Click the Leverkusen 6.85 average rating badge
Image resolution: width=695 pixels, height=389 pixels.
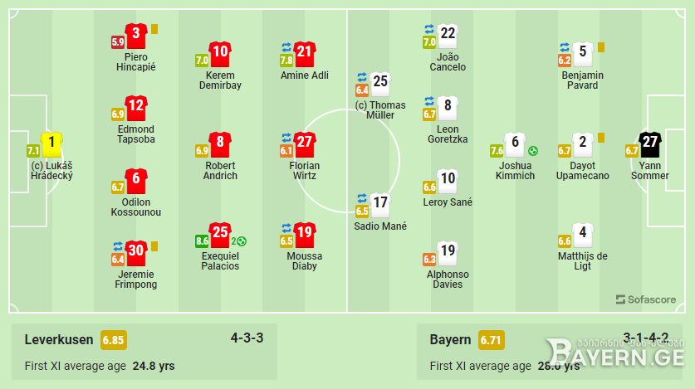pyautogui.click(x=114, y=340)
